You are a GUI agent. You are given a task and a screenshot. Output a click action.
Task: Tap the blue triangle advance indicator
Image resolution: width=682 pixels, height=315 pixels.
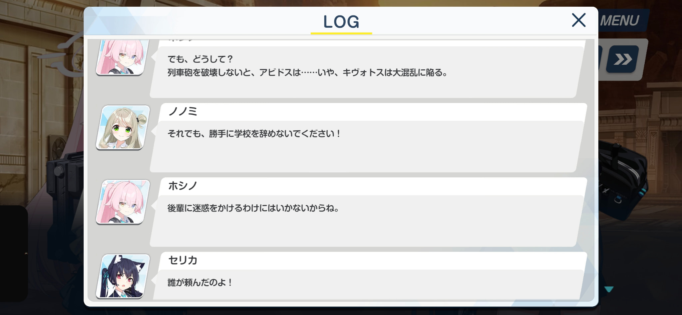pos(609,289)
